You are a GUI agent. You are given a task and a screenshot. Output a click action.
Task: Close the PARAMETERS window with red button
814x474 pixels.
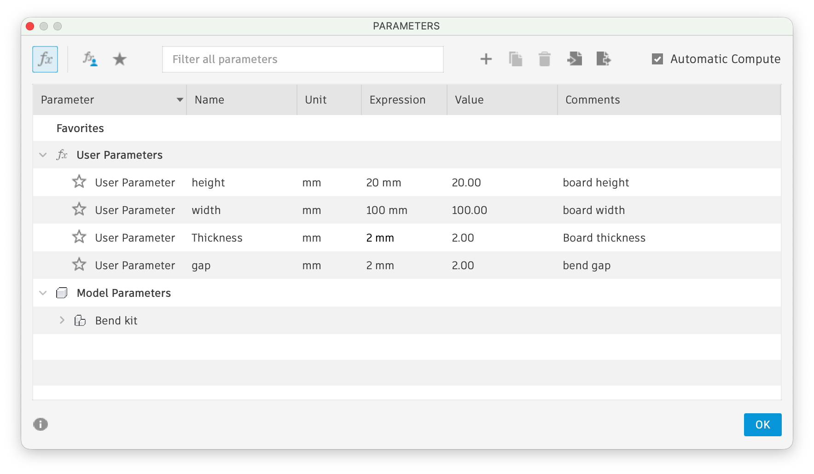30,26
